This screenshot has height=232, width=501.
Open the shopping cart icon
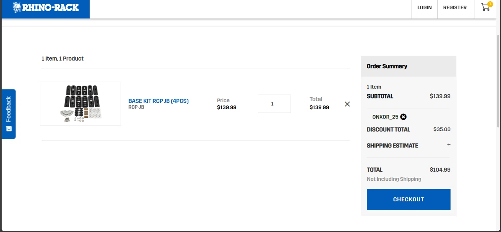(x=485, y=8)
